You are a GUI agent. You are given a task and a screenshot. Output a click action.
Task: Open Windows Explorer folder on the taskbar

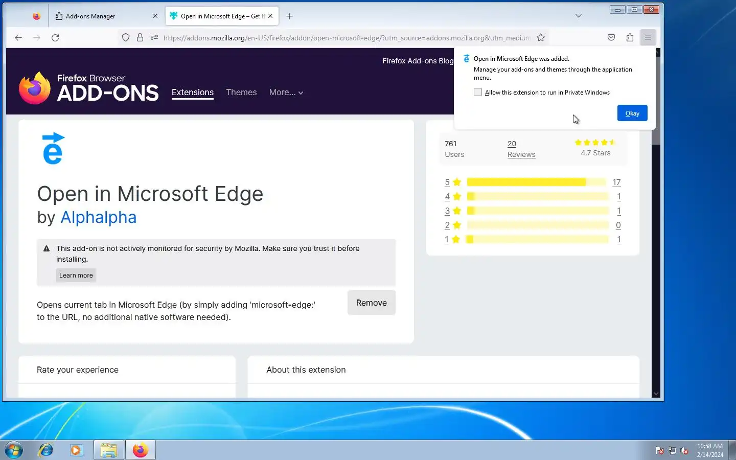[108, 450]
